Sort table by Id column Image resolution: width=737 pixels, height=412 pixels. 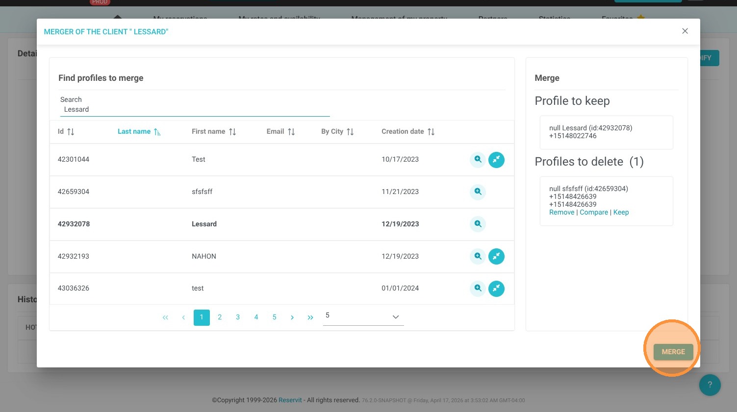[x=66, y=132]
